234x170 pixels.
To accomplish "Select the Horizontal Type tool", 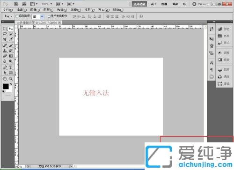I will pyautogui.click(x=11, y=67).
